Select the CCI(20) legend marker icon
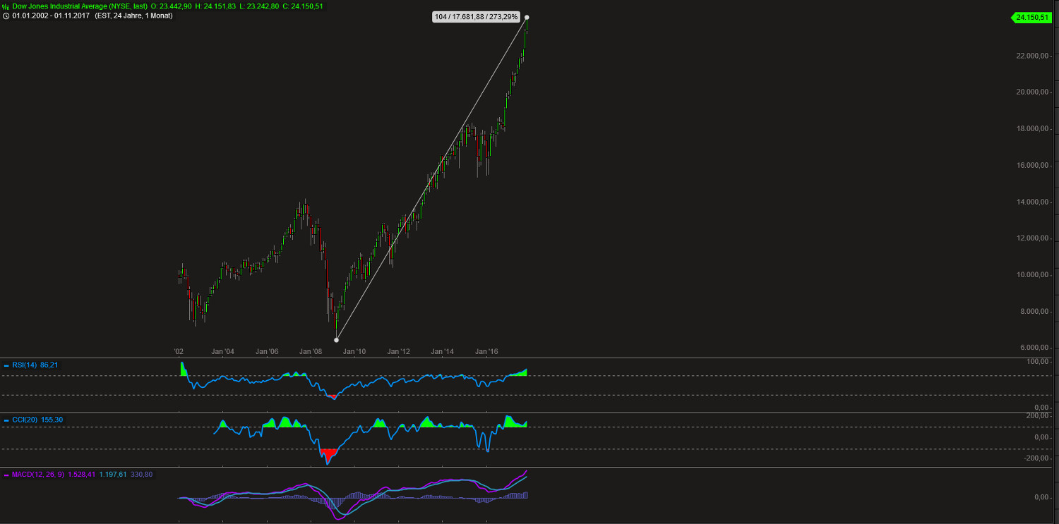This screenshot has height=524, width=1059. pyautogui.click(x=6, y=419)
